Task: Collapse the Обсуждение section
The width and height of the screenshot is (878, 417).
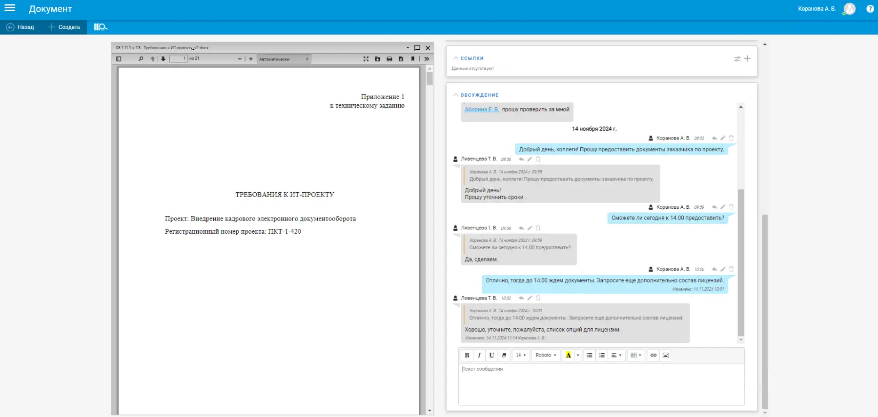Action: 456,95
